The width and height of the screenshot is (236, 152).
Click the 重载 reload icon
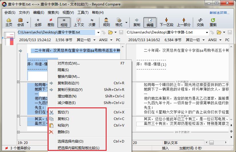point(213,22)
